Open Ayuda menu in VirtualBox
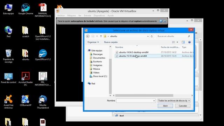The image size is (224, 126). point(111,15)
